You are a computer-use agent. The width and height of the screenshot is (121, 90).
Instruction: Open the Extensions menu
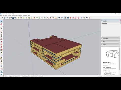coord(25,15)
